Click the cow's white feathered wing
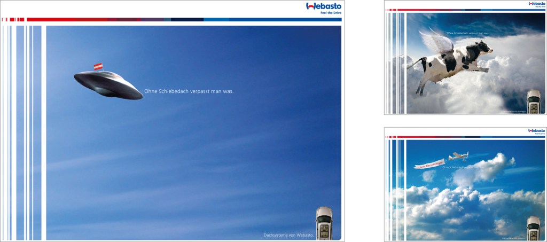This screenshot has width=547, height=242. click(434, 41)
